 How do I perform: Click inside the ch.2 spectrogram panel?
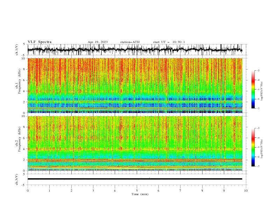(135, 143)
